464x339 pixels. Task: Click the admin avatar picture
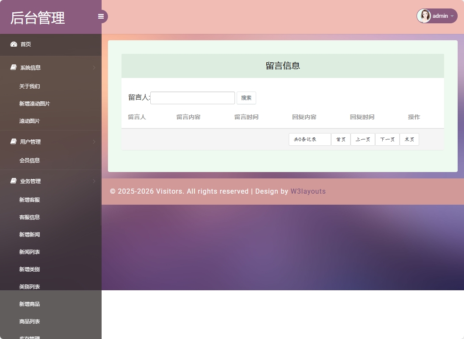point(424,16)
